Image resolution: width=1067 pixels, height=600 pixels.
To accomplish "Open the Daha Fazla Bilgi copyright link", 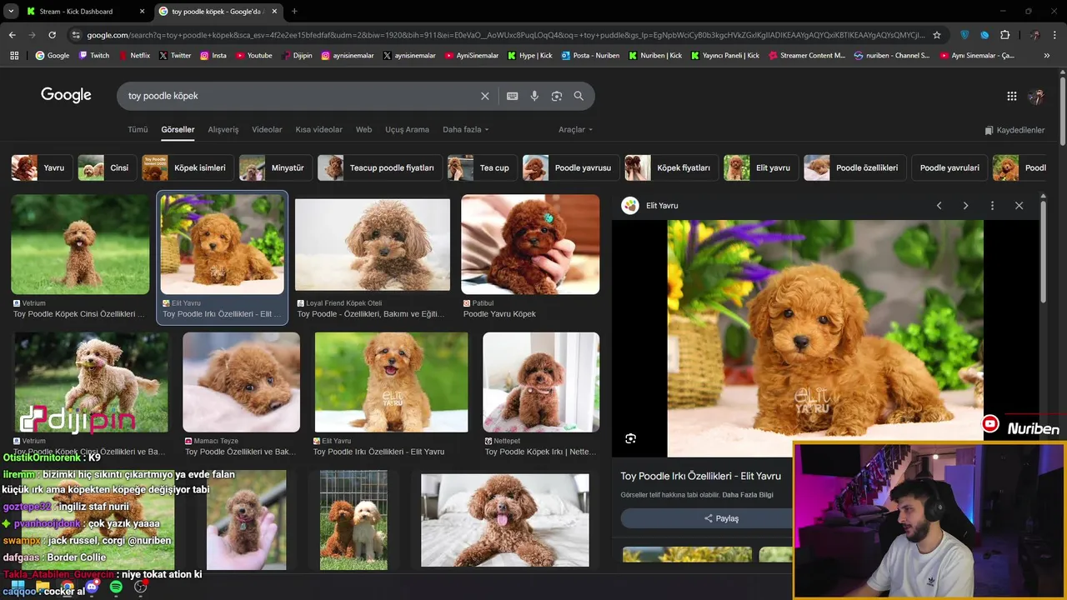I will [x=748, y=495].
